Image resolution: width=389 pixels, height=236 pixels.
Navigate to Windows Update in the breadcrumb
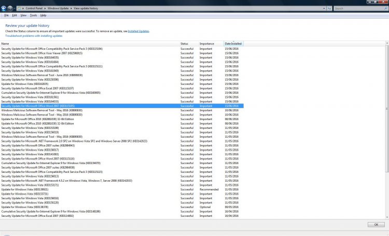58,8
